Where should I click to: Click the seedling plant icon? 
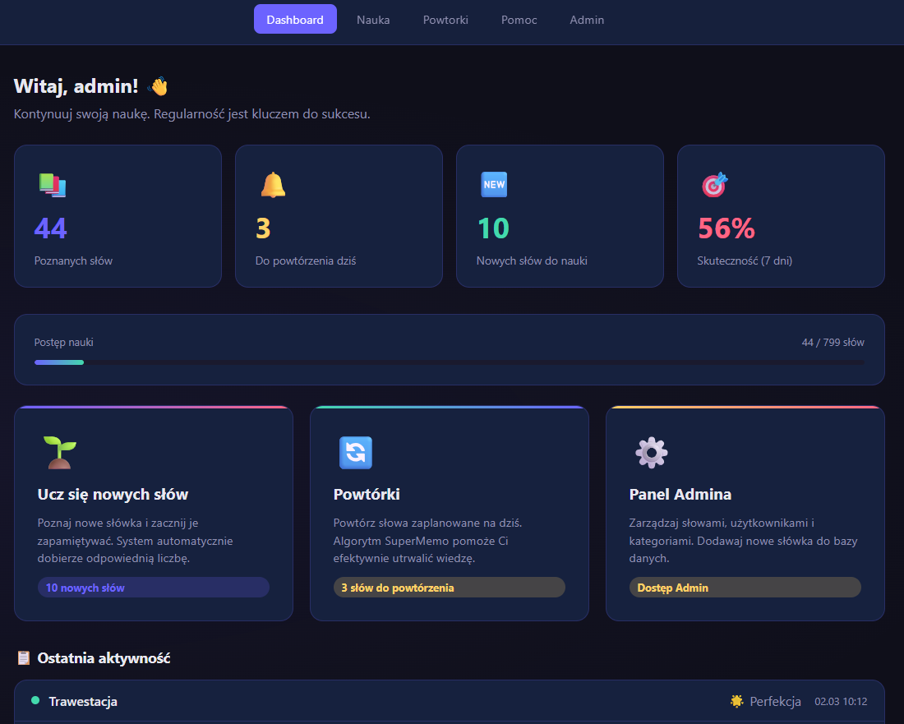click(60, 453)
